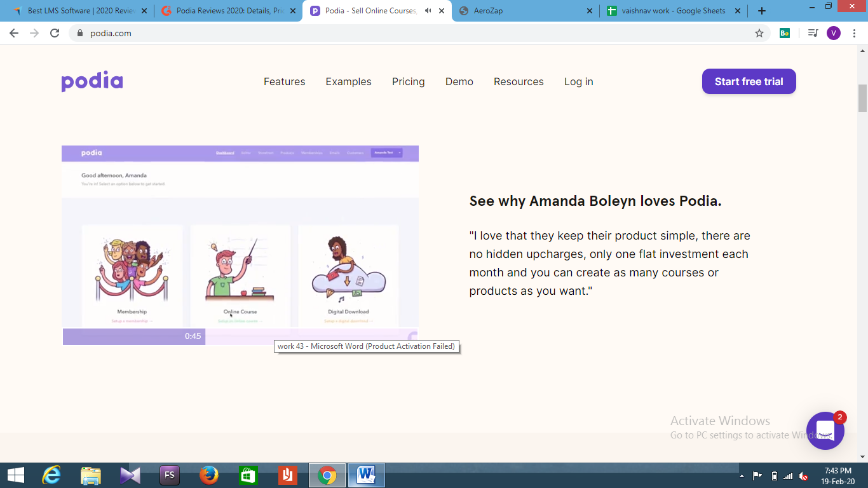Switch to vaishnav work Google Sheets tab
The width and height of the screenshot is (868, 488).
[x=673, y=11]
